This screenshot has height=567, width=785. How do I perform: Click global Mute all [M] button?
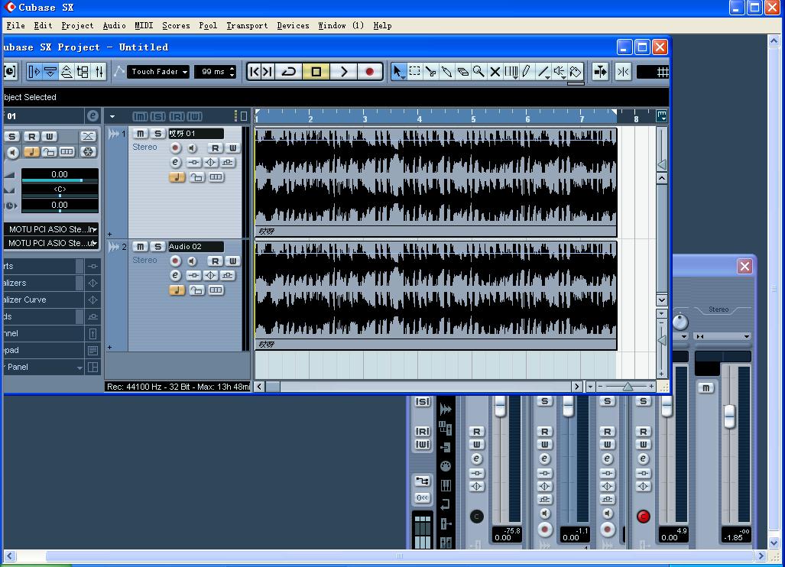coord(140,117)
